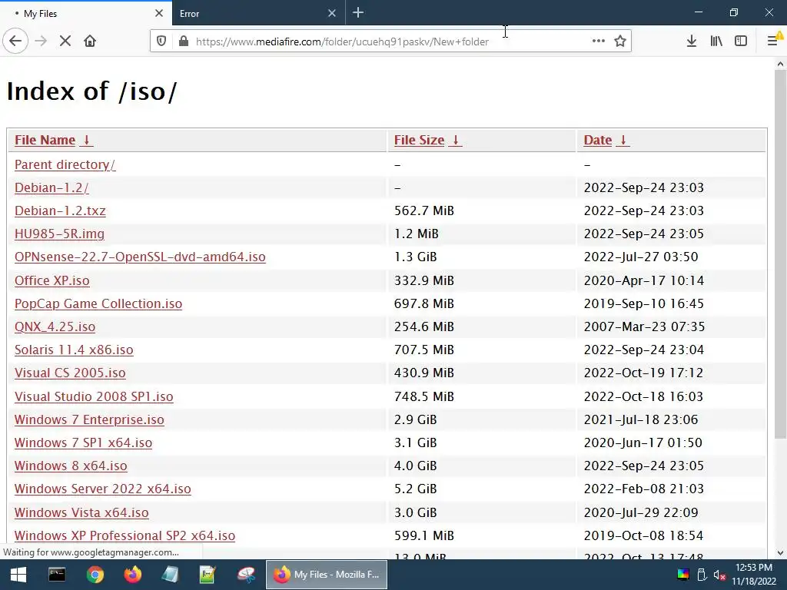Sort by Date column header
Screen dimensions: 787x590
coord(598,140)
